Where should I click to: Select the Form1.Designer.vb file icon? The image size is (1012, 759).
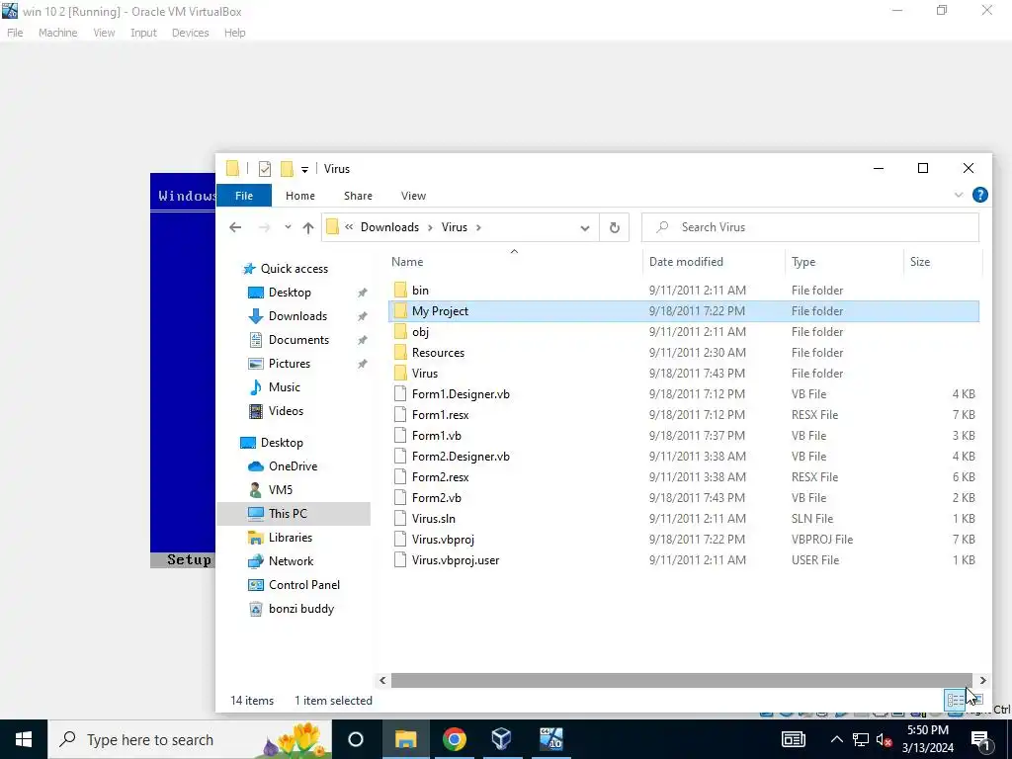click(x=401, y=393)
